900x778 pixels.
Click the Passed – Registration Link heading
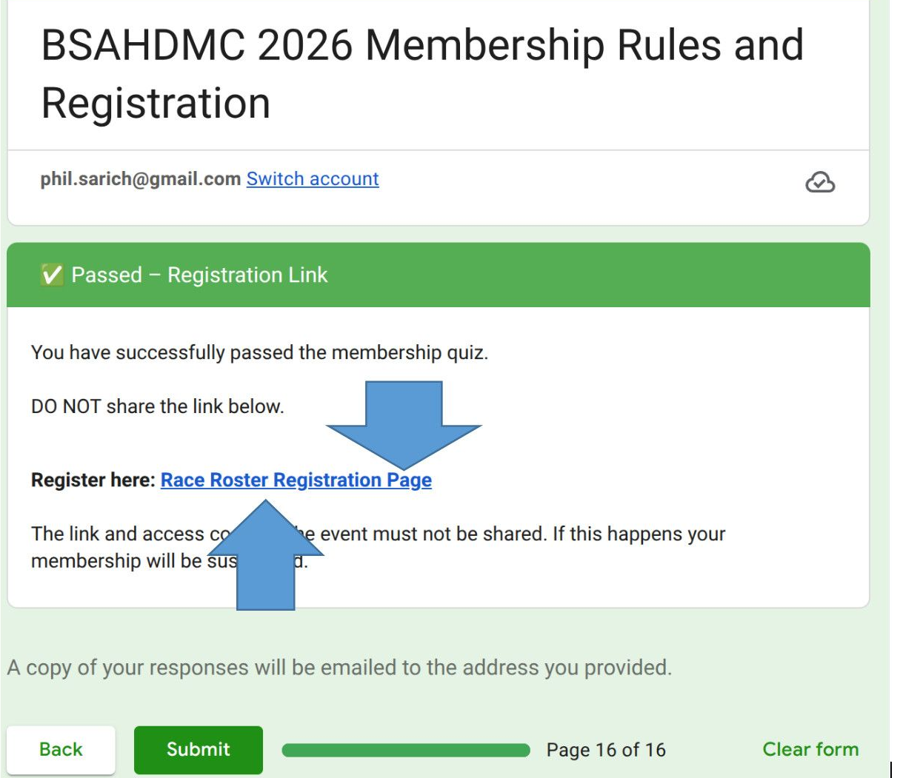(199, 275)
